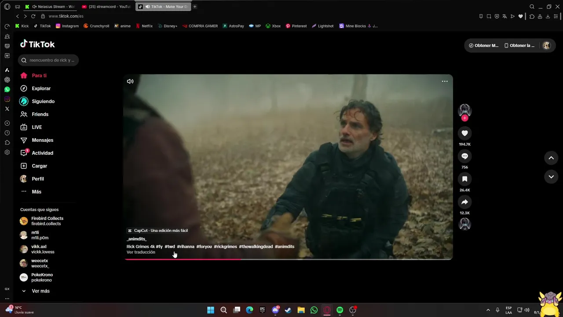Open the Netflix bookmark
Screen dimensions: 563x317
[x=144, y=26]
